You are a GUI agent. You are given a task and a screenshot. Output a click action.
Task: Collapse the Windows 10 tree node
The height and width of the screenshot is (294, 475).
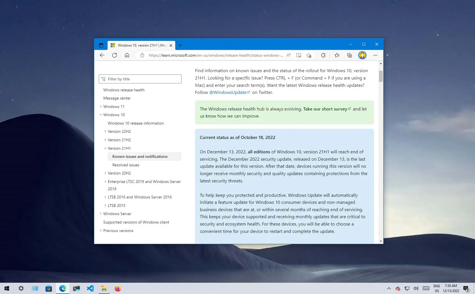(101, 115)
